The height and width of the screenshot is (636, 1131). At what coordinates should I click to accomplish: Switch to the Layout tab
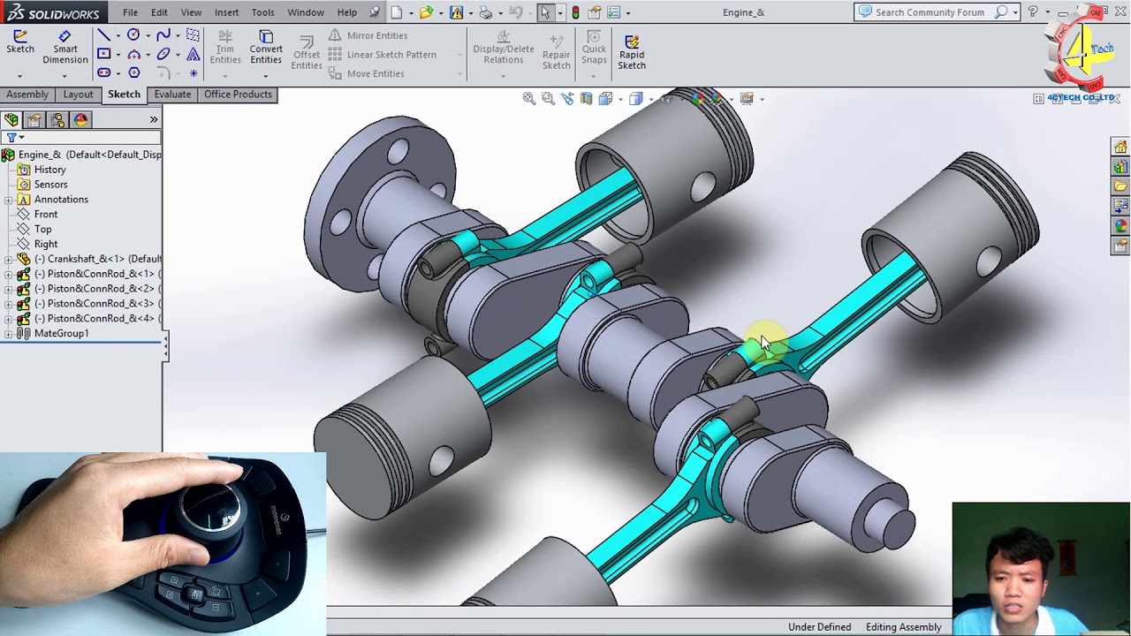[78, 95]
